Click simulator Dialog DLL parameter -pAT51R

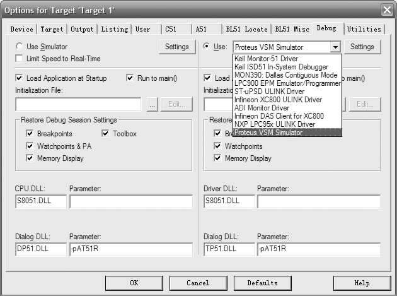click(x=131, y=249)
